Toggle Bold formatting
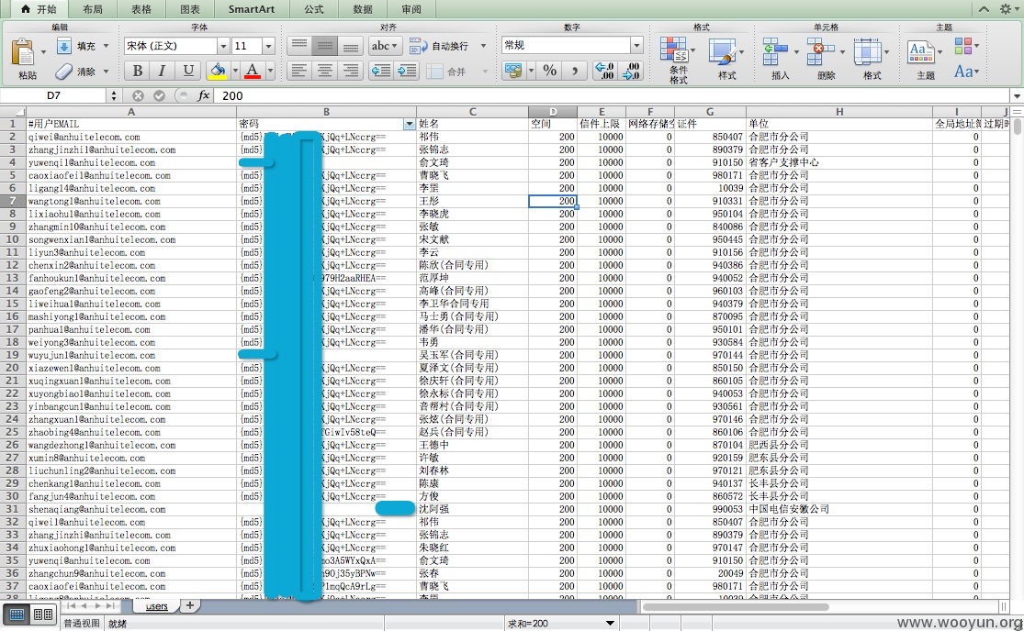The image size is (1024, 631). click(x=137, y=71)
